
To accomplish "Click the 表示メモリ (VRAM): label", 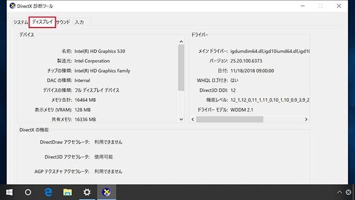I will (x=53, y=110).
